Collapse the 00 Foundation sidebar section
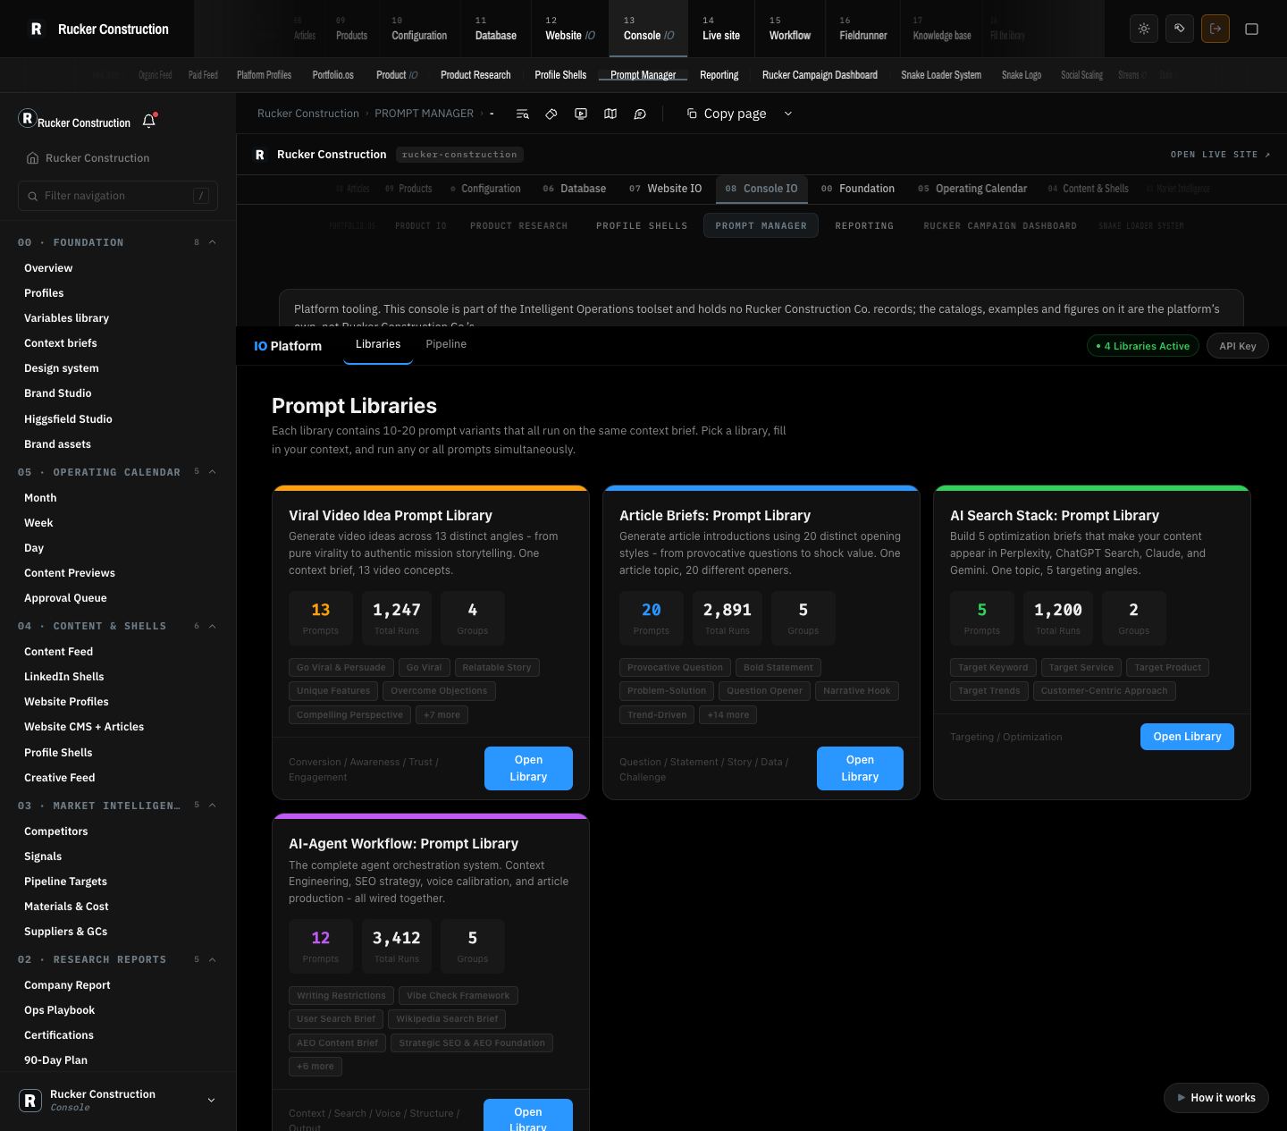This screenshot has width=1287, height=1131. pos(213,242)
